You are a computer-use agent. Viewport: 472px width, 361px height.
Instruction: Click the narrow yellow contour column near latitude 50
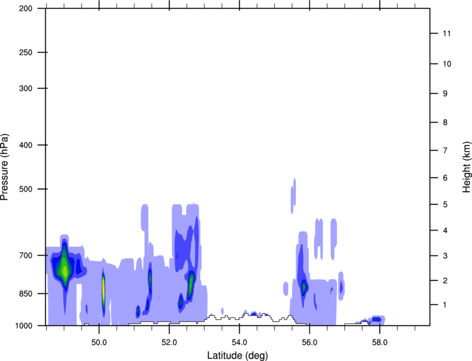pos(103,290)
